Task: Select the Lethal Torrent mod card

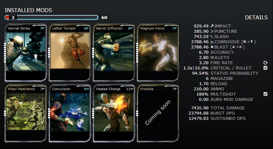Action: tap(70, 53)
